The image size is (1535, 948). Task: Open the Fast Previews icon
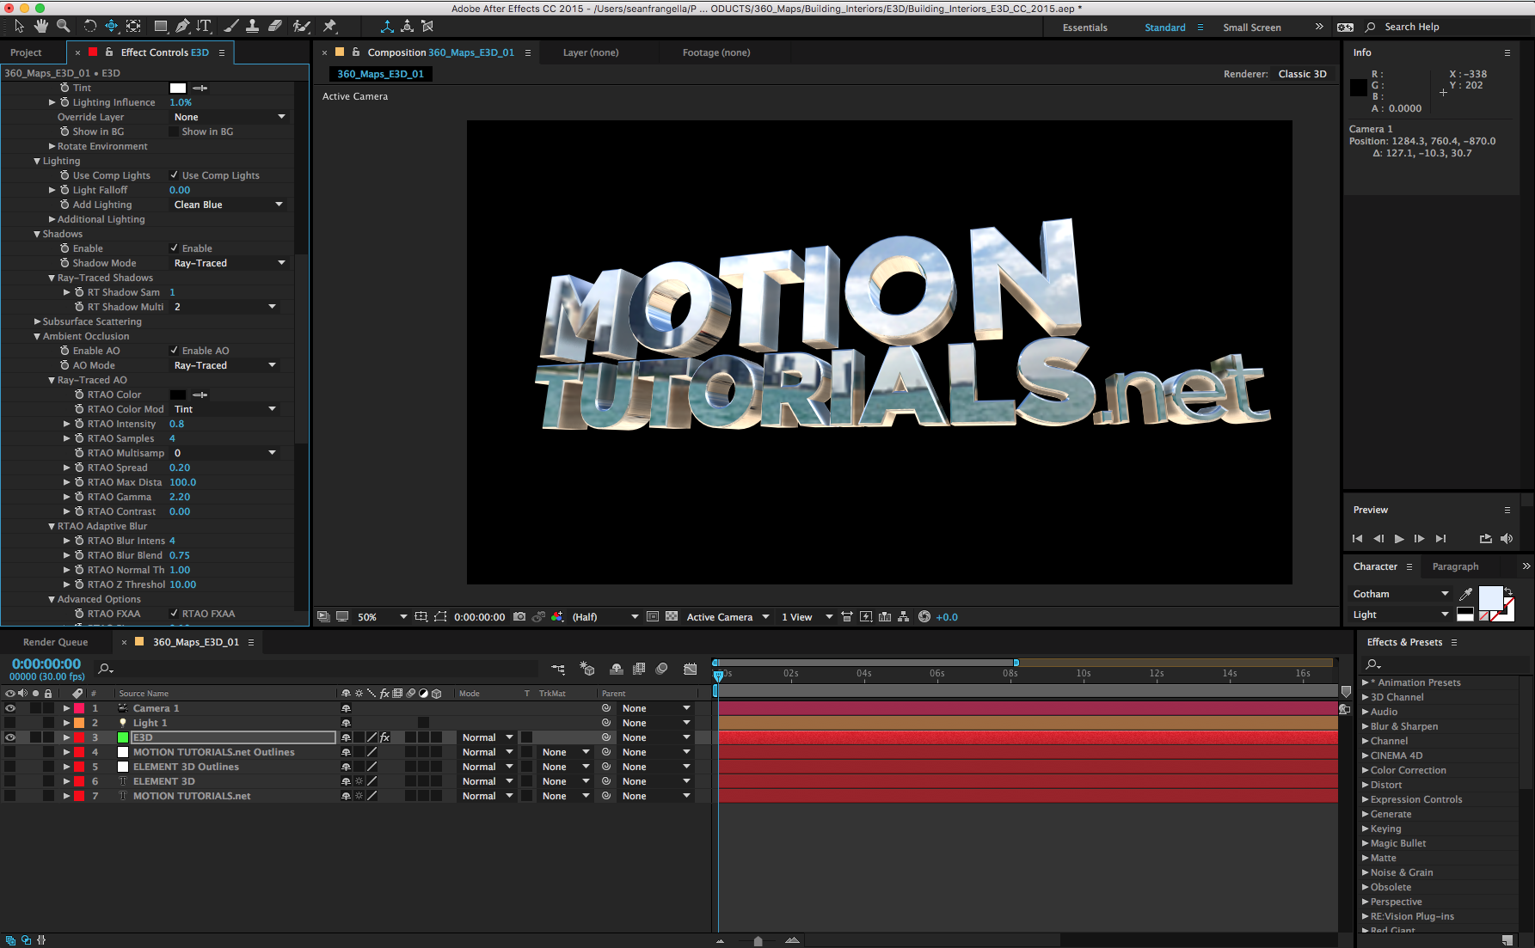click(866, 617)
